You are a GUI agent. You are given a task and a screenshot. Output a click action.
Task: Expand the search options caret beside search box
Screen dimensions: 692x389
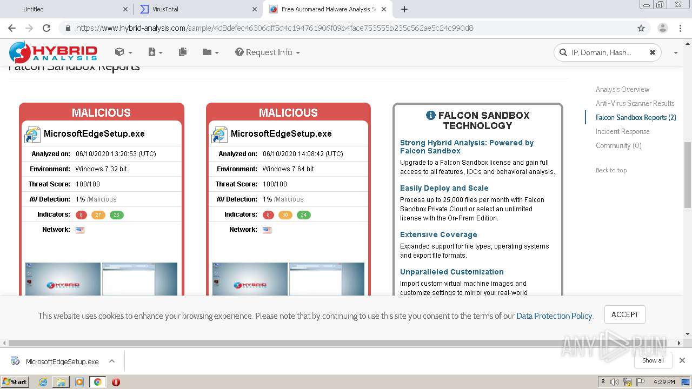[x=675, y=52]
